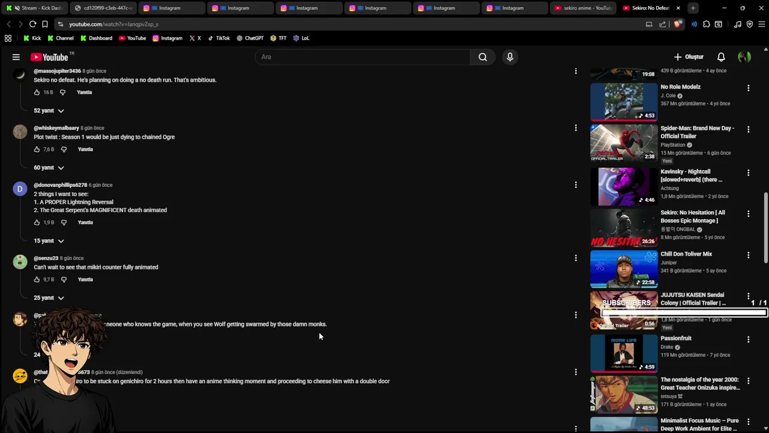The image size is (769, 433).
Task: Open Sekiro: No Hesitation video title
Action: [693, 216]
